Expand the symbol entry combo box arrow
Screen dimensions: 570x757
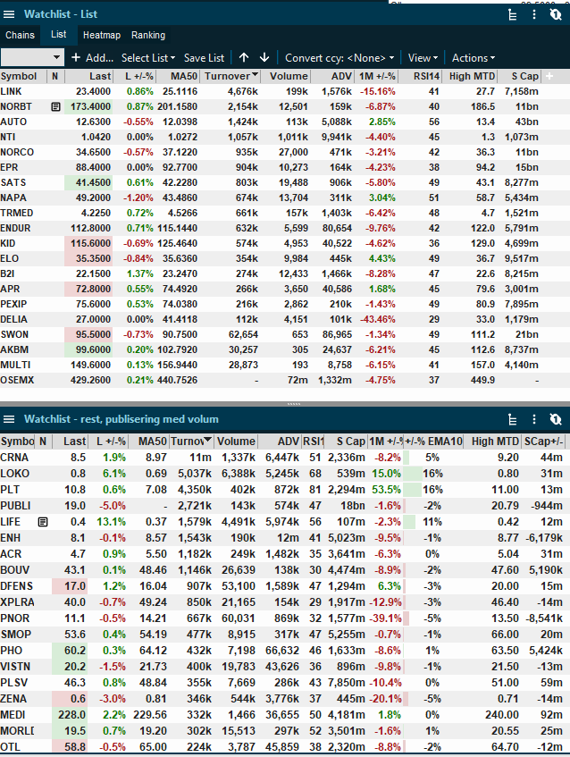click(57, 57)
